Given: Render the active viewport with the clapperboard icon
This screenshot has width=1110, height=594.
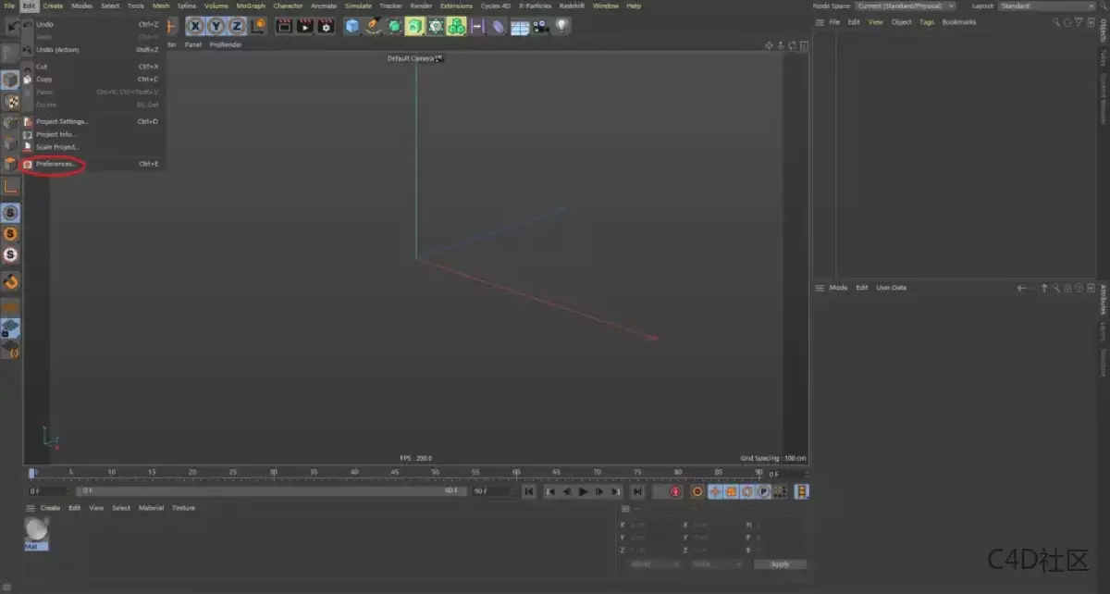Looking at the screenshot, I should pyautogui.click(x=284, y=26).
